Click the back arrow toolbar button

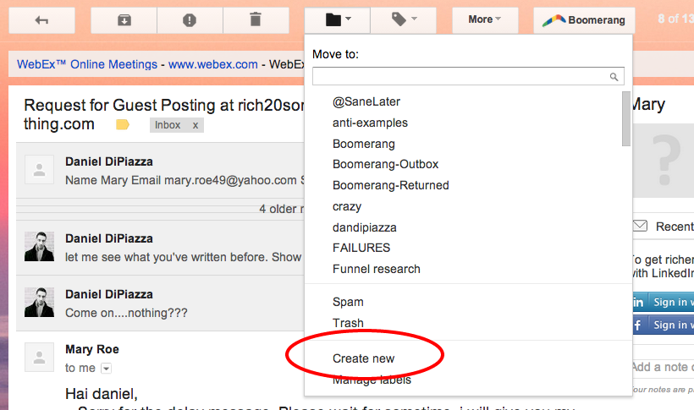tap(41, 20)
